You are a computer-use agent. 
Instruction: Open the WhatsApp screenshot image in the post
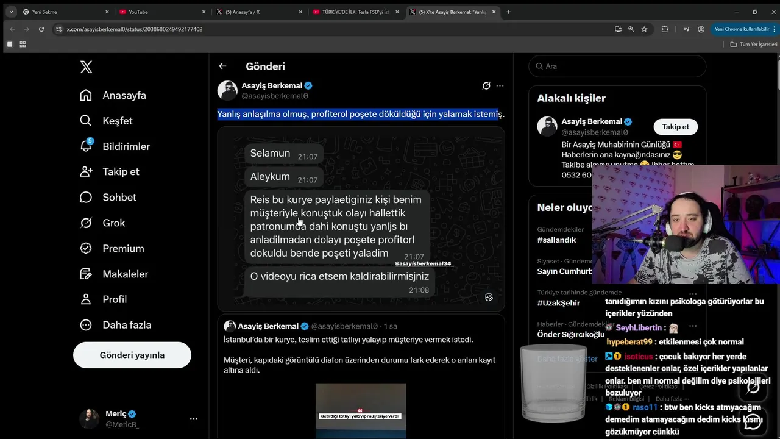tap(361, 219)
